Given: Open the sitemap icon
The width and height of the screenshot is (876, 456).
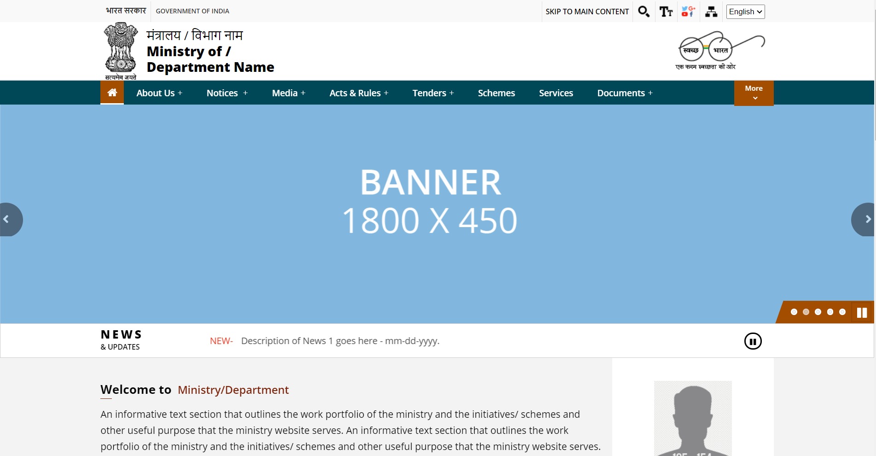Looking at the screenshot, I should [x=711, y=12].
